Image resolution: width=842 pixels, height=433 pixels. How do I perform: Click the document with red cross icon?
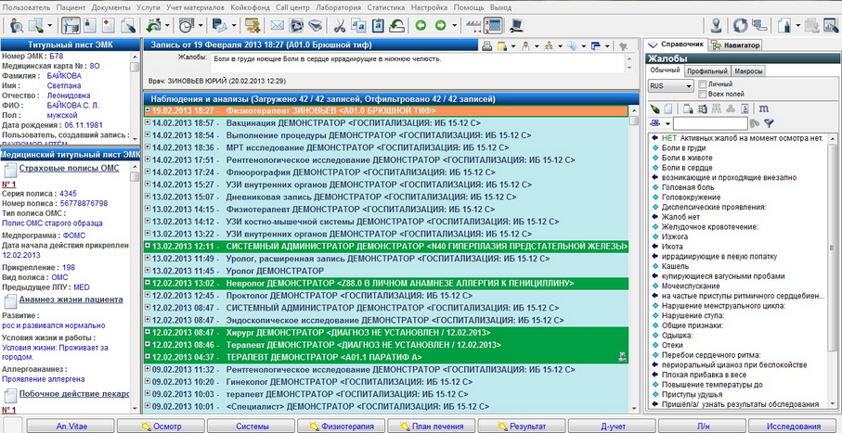tap(109, 25)
